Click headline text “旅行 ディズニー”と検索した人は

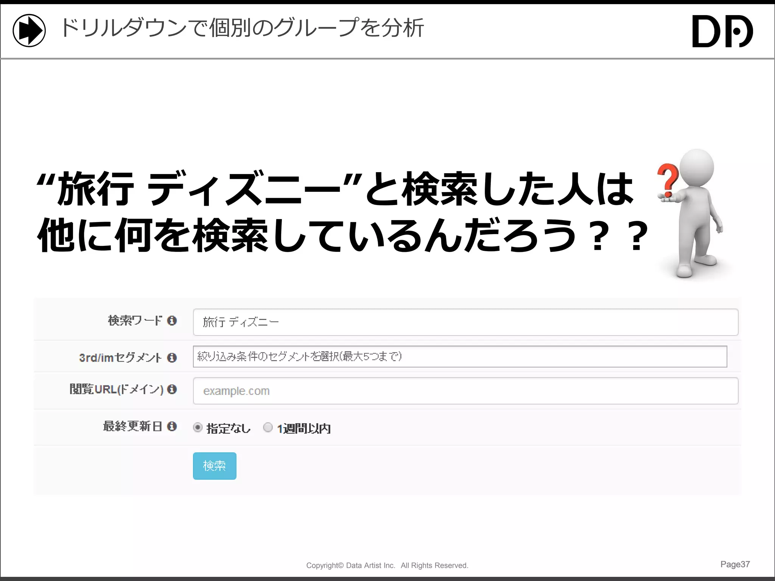[335, 188]
